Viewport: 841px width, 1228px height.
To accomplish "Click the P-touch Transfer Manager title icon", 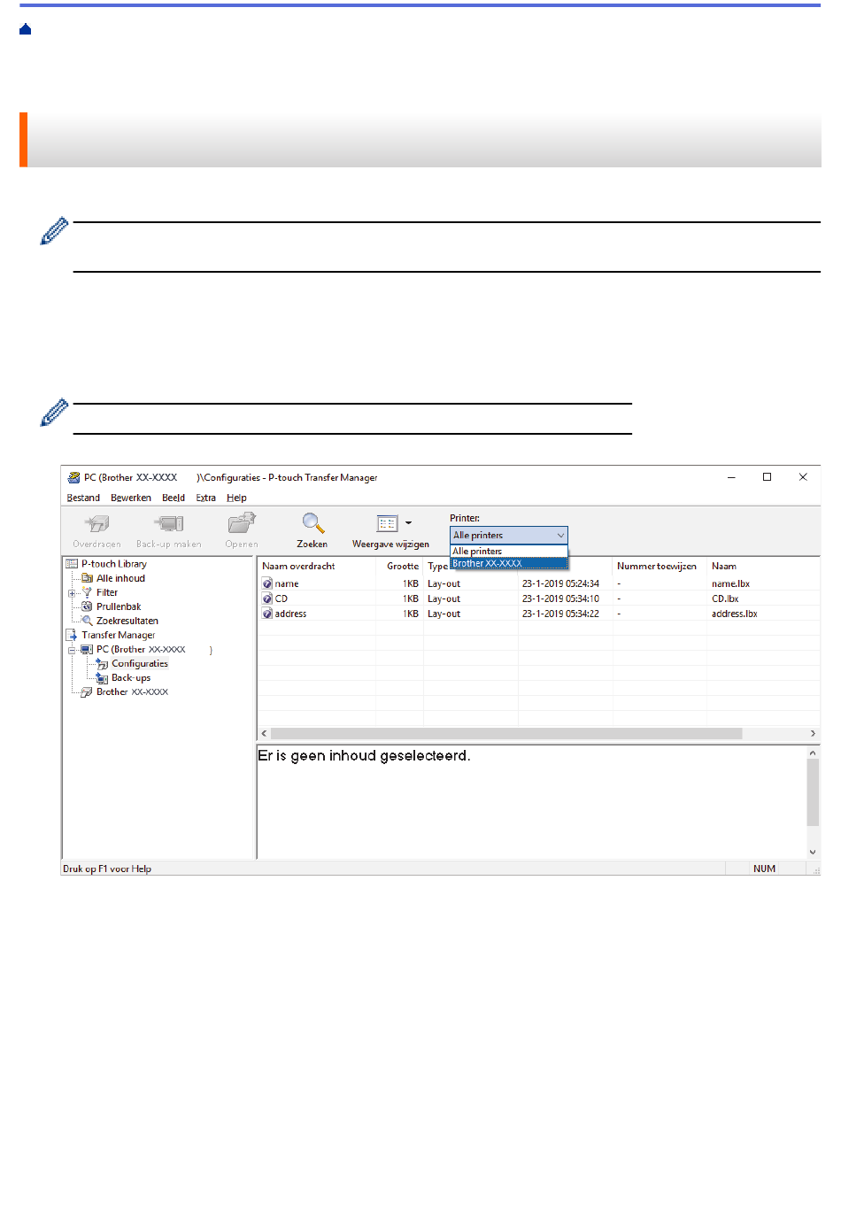I will (73, 477).
